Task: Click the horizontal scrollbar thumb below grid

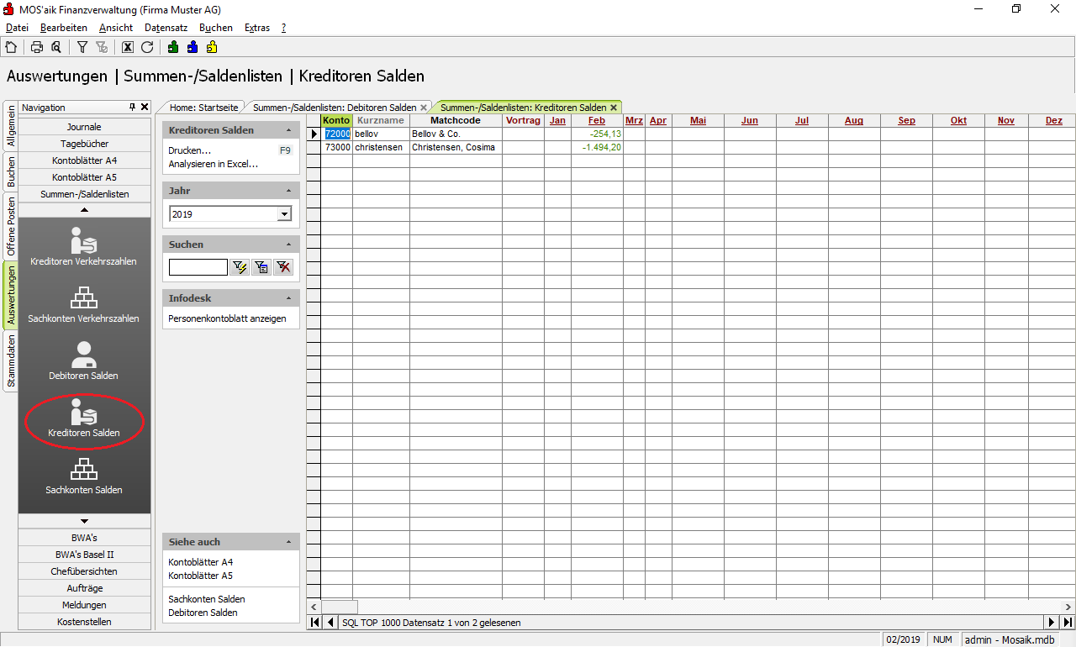Action: 340,607
